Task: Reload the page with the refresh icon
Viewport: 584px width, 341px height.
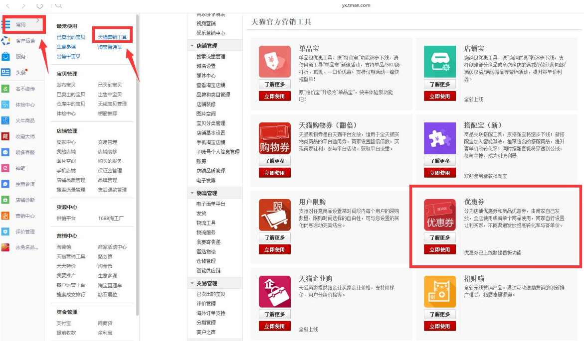Action: 39,5
